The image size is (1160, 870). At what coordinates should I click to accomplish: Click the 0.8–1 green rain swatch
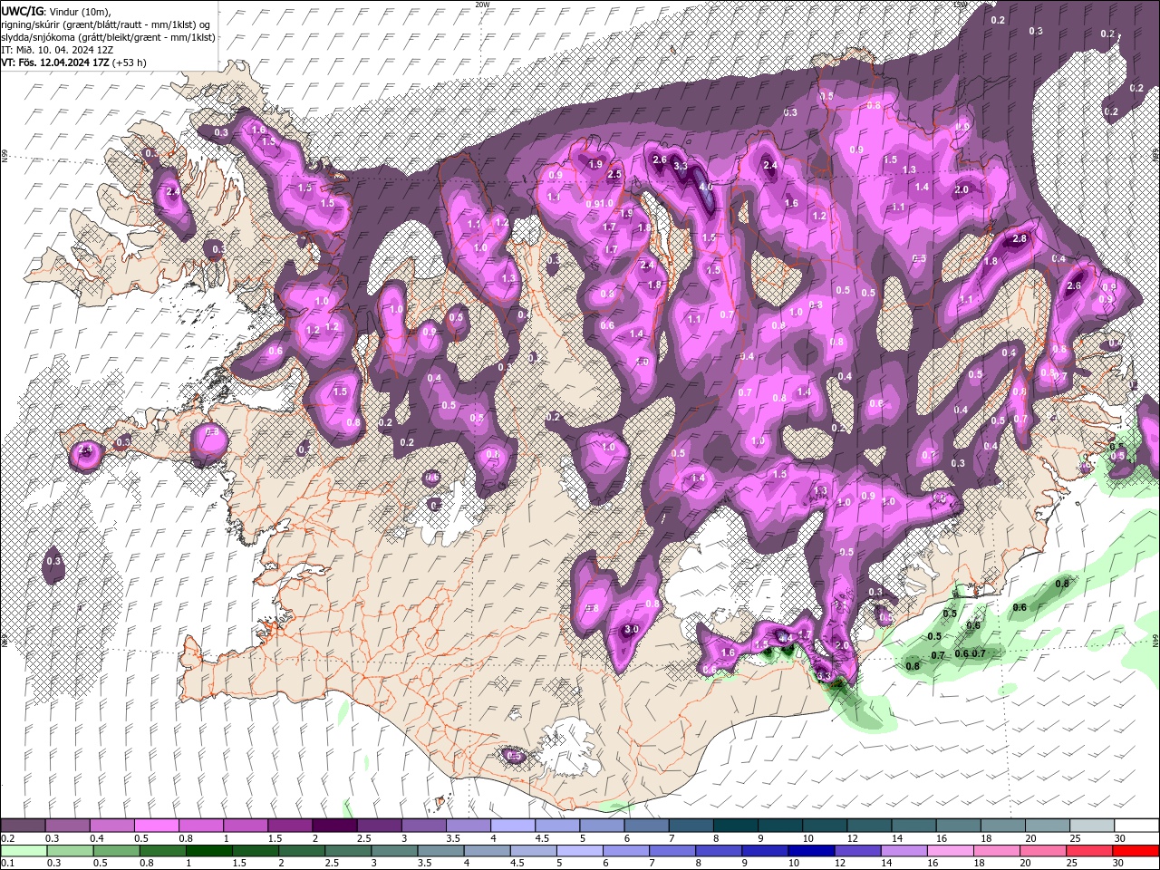[163, 851]
